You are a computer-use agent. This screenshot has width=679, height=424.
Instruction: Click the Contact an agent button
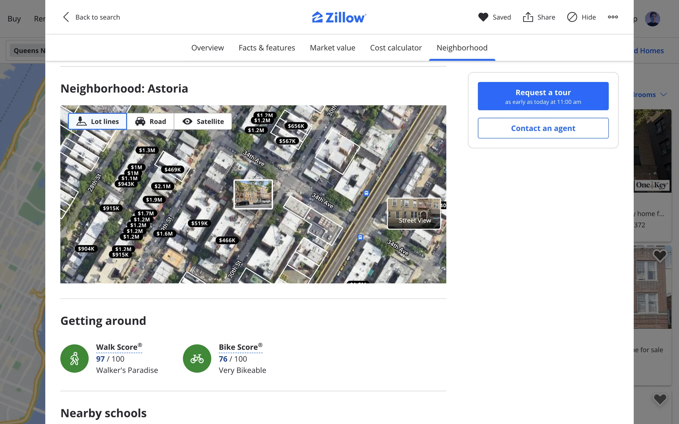[543, 128]
